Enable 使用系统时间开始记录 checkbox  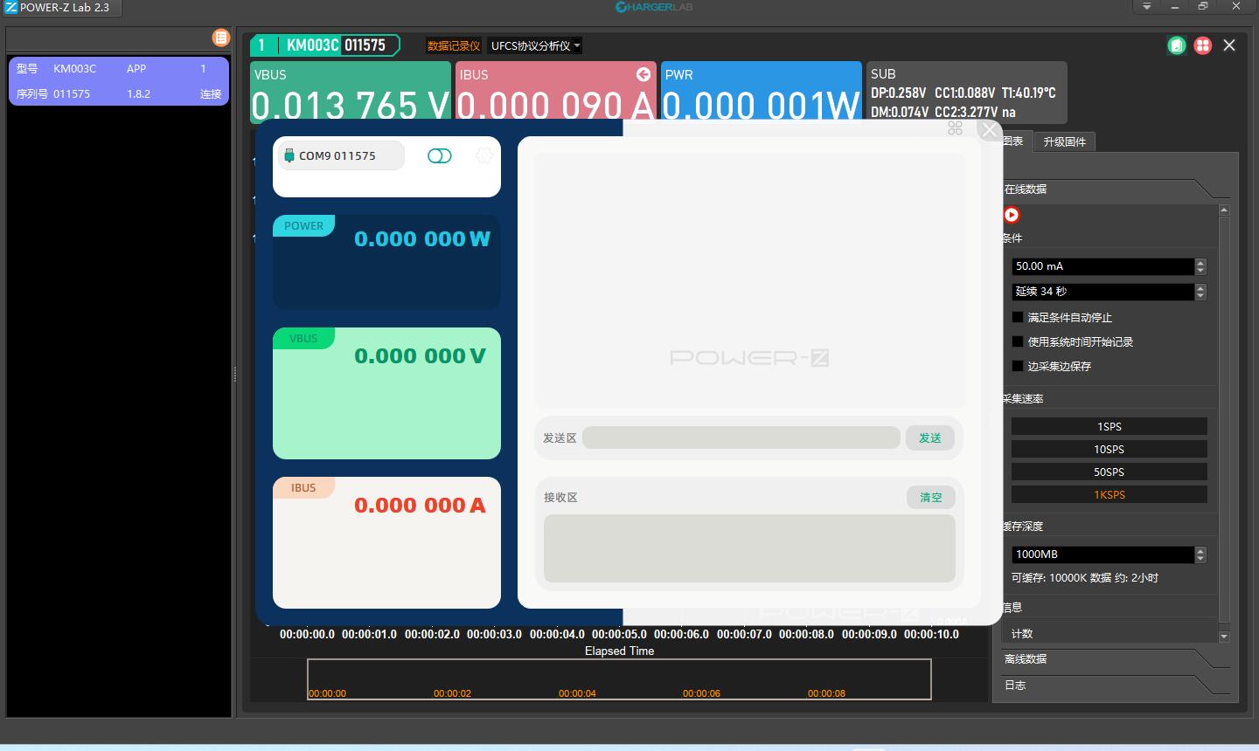click(x=1018, y=341)
